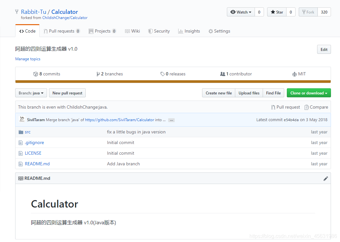
Task: Open the Pull requests tab
Action: pos(62,31)
